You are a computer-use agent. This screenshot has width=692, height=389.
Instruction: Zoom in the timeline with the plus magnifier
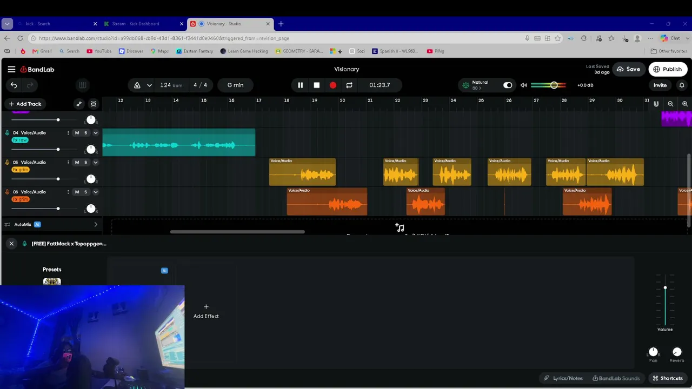(x=685, y=104)
